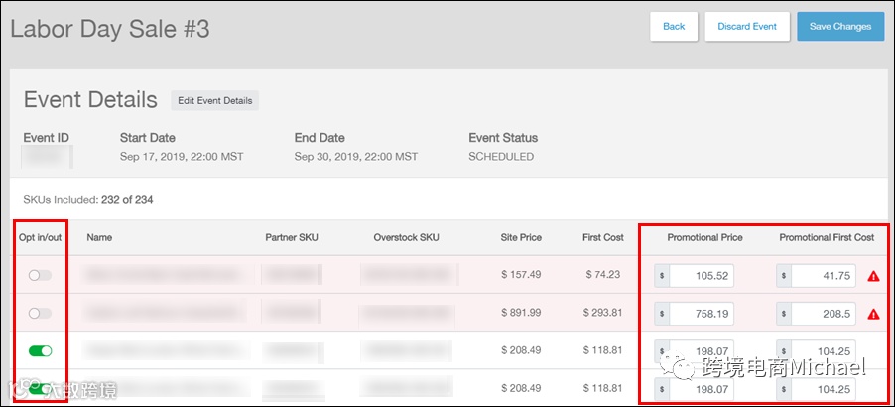Click the promotional first cost field showing 41.75
The width and height of the screenshot is (895, 407).
823,276
